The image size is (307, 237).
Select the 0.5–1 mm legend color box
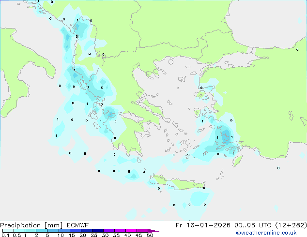pyautogui.click(x=19, y=231)
